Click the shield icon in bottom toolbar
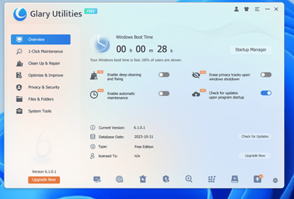The width and height of the screenshot is (294, 199). (x=166, y=179)
